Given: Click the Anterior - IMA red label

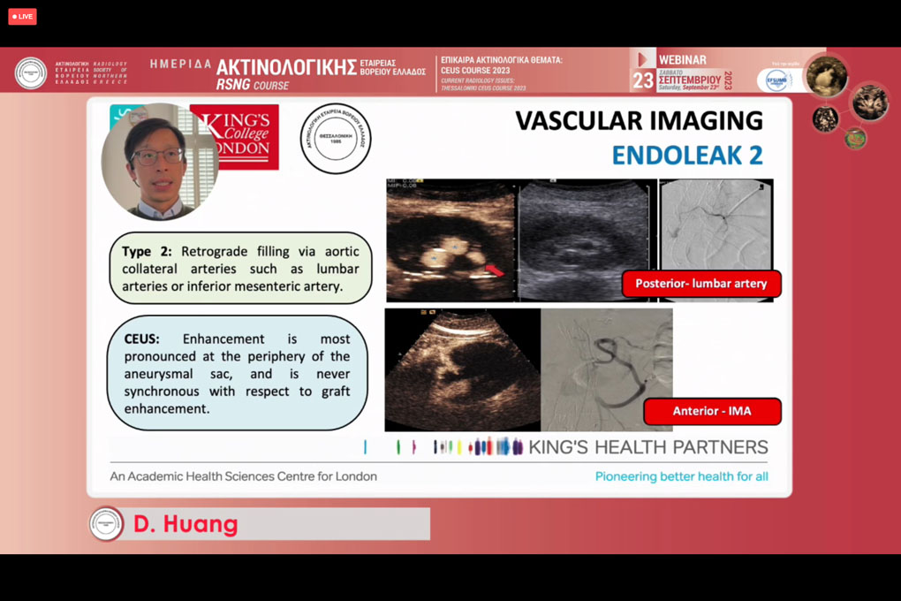Looking at the screenshot, I should click(712, 411).
